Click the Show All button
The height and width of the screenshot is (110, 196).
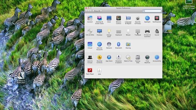click(97, 11)
